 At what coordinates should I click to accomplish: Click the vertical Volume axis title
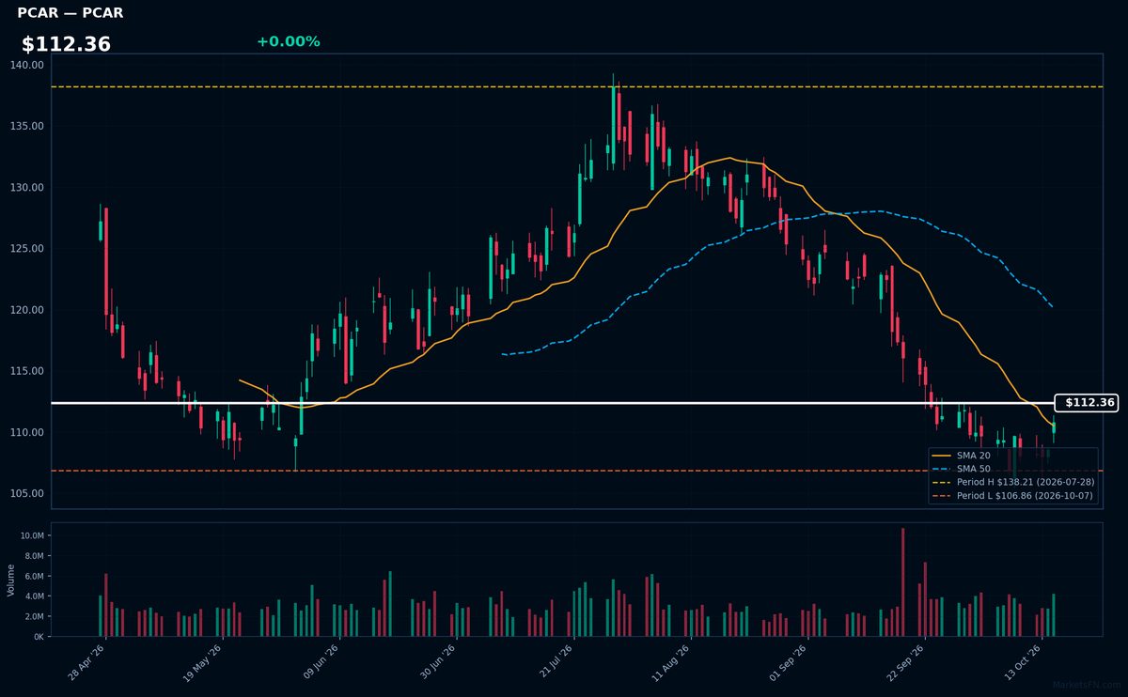point(11,580)
